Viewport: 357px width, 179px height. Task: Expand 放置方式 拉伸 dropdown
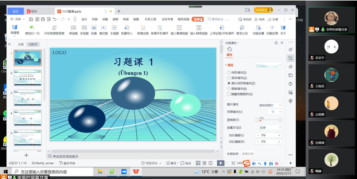(270, 128)
